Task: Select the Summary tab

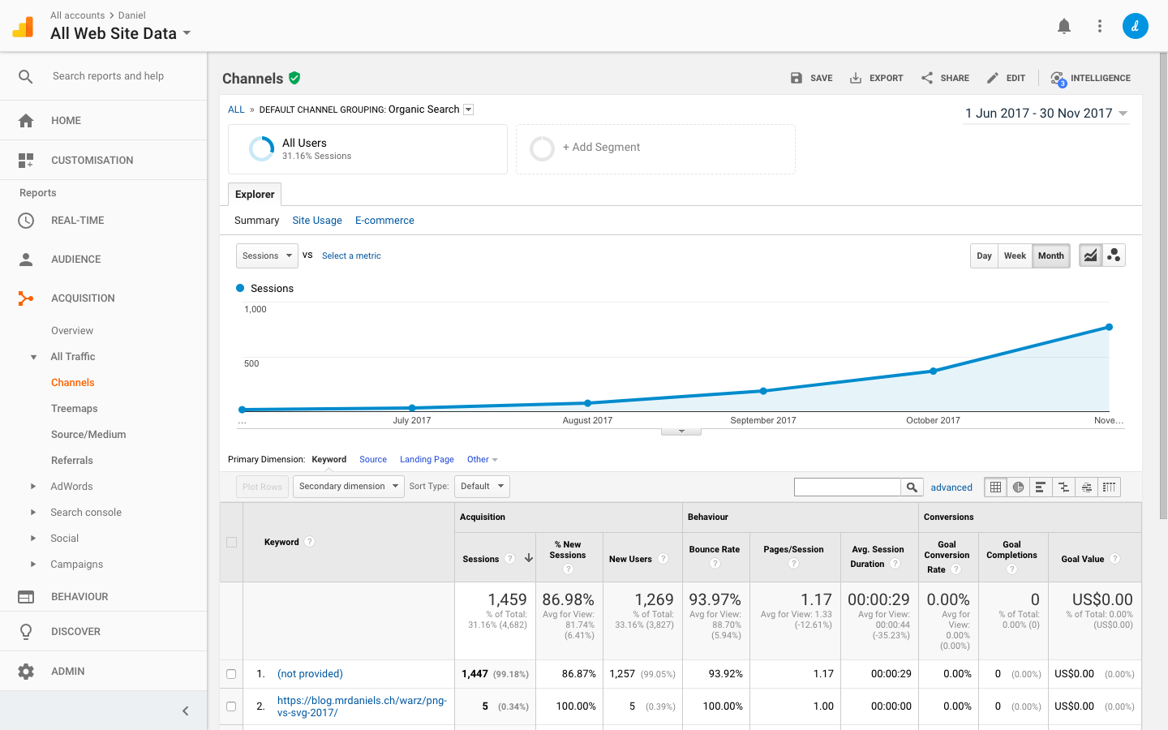Action: [256, 221]
